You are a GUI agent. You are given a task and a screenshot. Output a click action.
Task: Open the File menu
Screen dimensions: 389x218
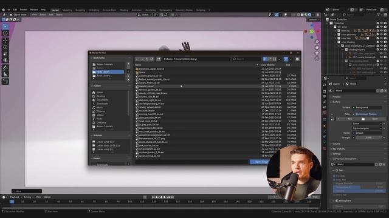[x=9, y=10]
